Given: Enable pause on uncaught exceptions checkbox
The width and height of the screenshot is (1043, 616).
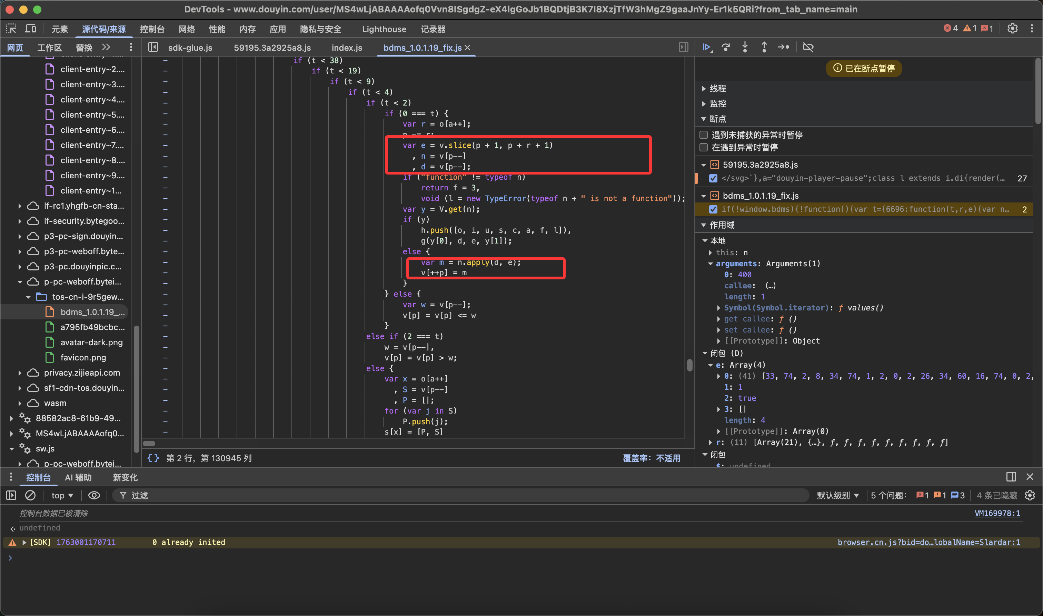Looking at the screenshot, I should coord(704,135).
